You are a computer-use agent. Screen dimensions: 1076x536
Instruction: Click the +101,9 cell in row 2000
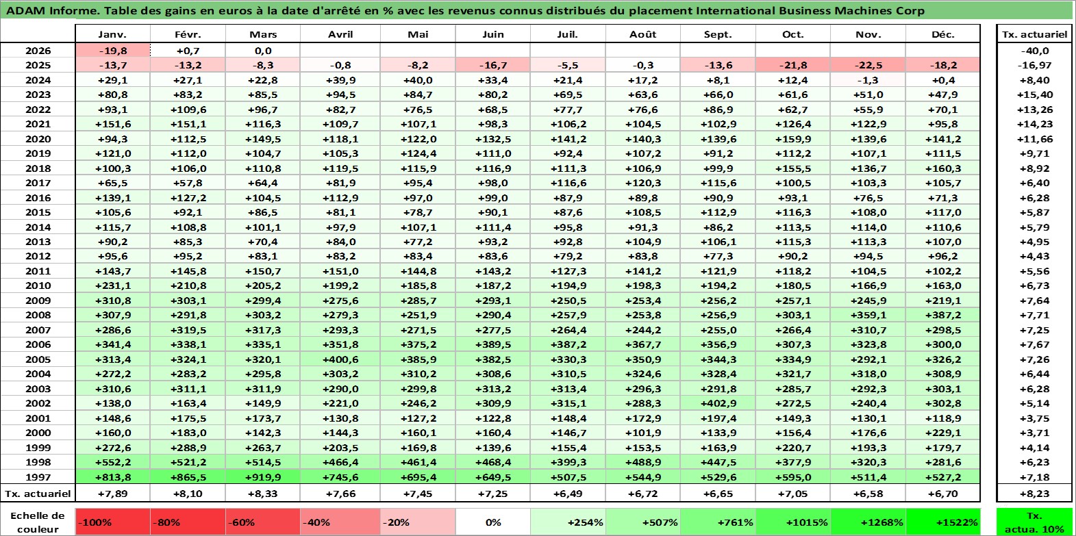pyautogui.click(x=642, y=433)
